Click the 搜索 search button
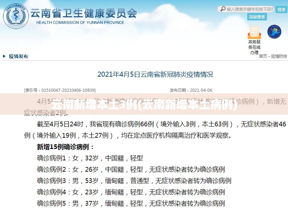The height and width of the screenshot is (208, 288). [281, 9]
